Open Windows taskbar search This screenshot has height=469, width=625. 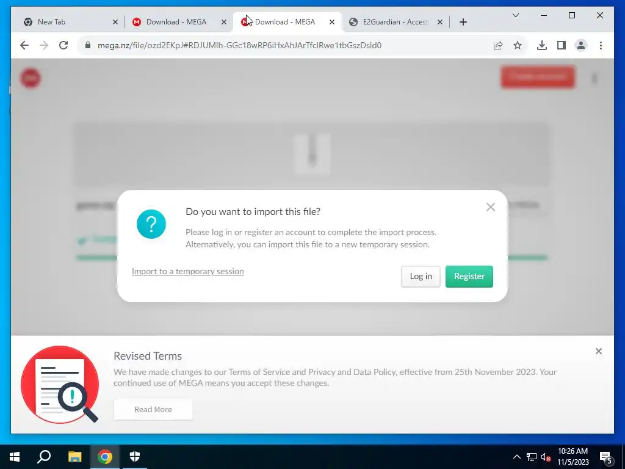click(x=44, y=457)
